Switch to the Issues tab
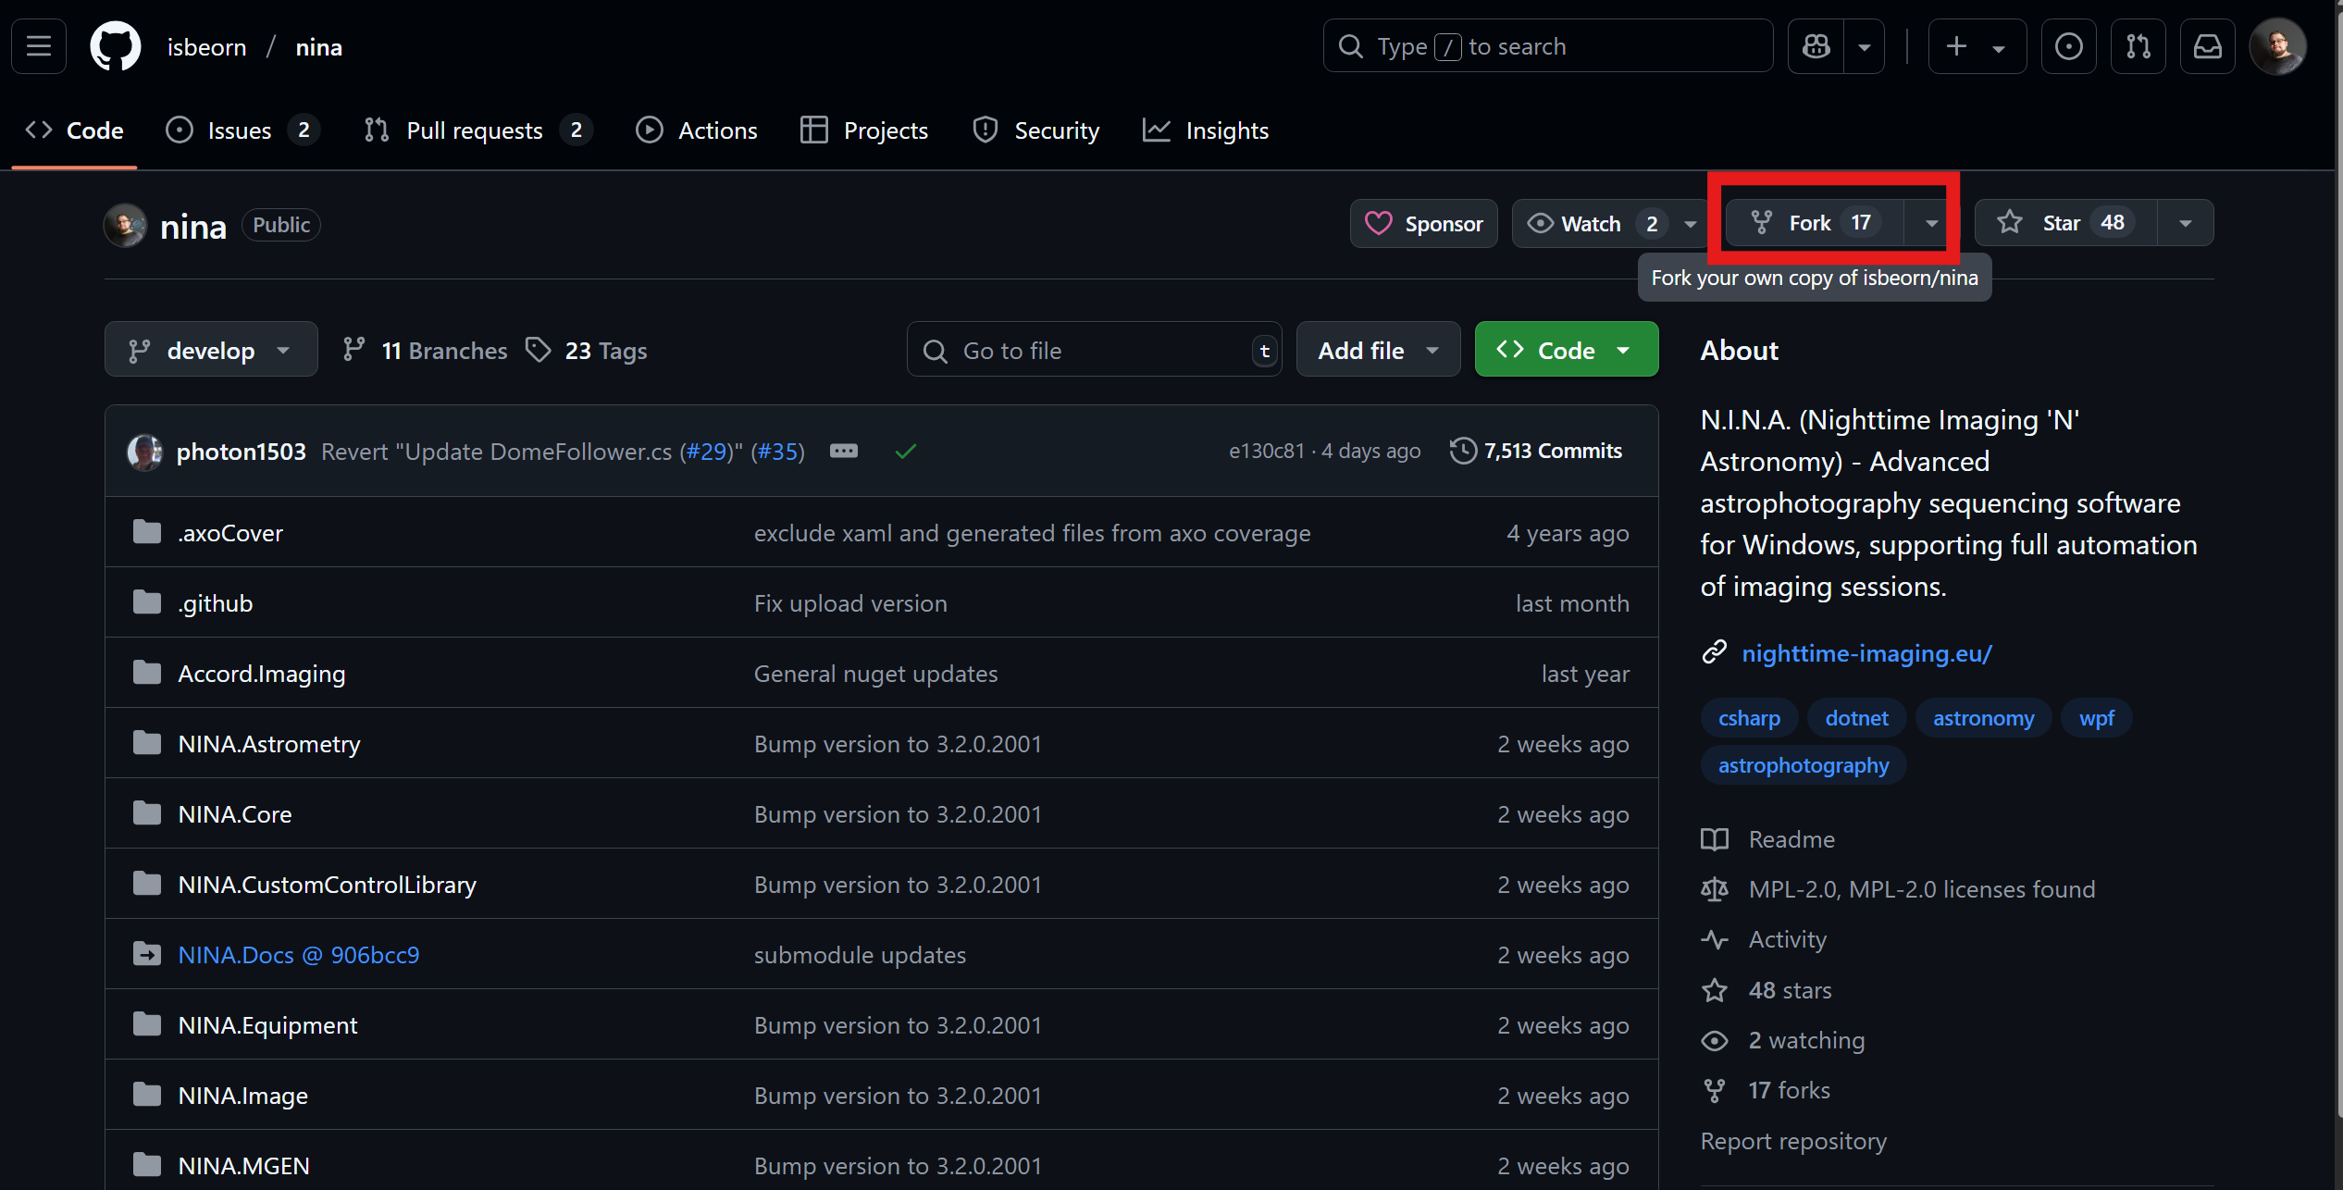Image resolution: width=2343 pixels, height=1190 pixels. coord(242,130)
